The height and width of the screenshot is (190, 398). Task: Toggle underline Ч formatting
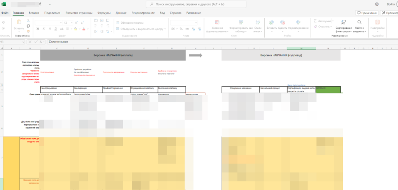(50, 29)
